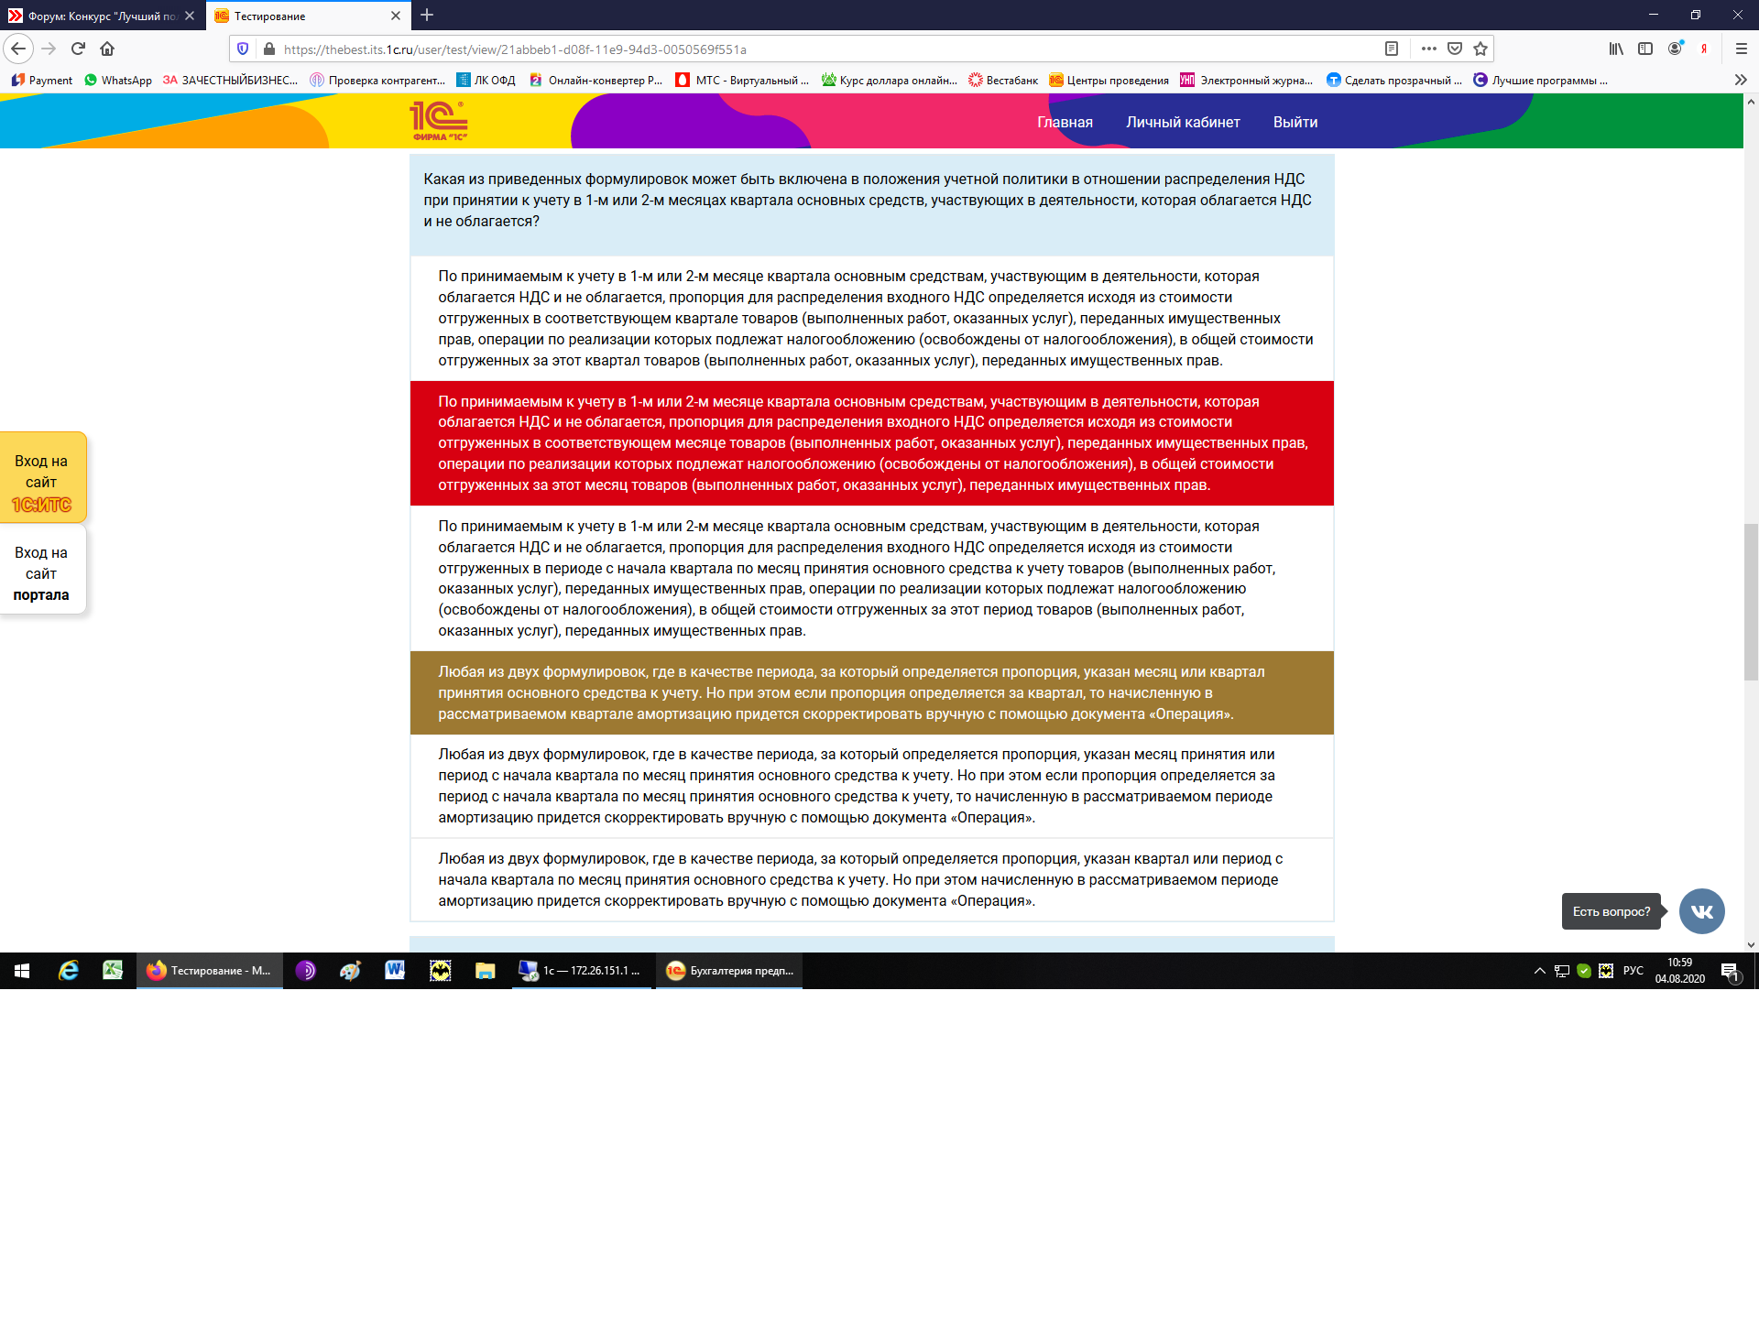Expand the bookmarks overflow chevron
The height and width of the screenshot is (1339, 1759).
tap(1740, 80)
